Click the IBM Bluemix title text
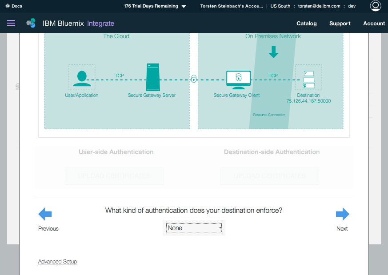The height and width of the screenshot is (275, 388). tap(64, 23)
